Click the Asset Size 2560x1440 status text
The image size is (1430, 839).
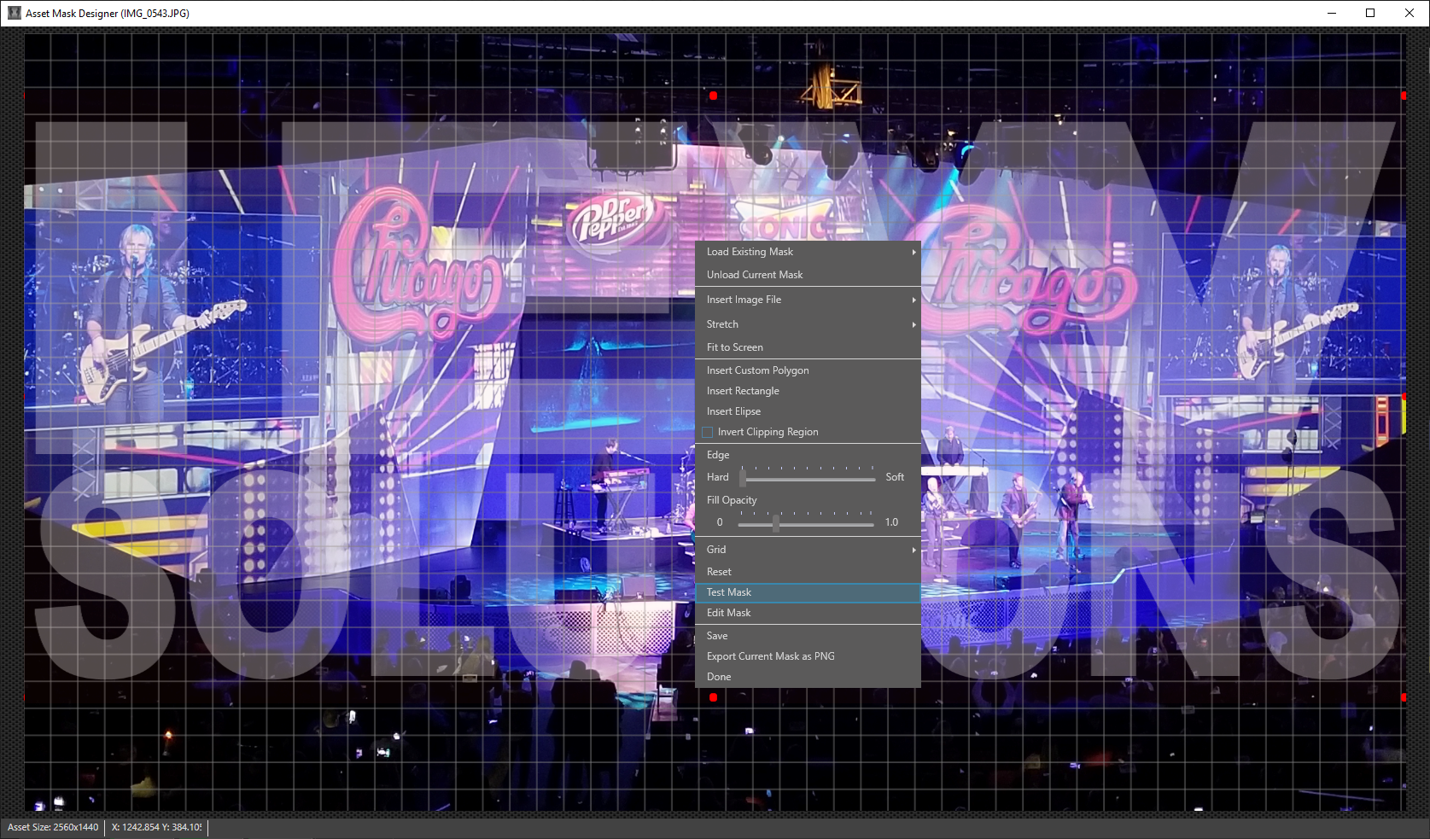click(53, 827)
